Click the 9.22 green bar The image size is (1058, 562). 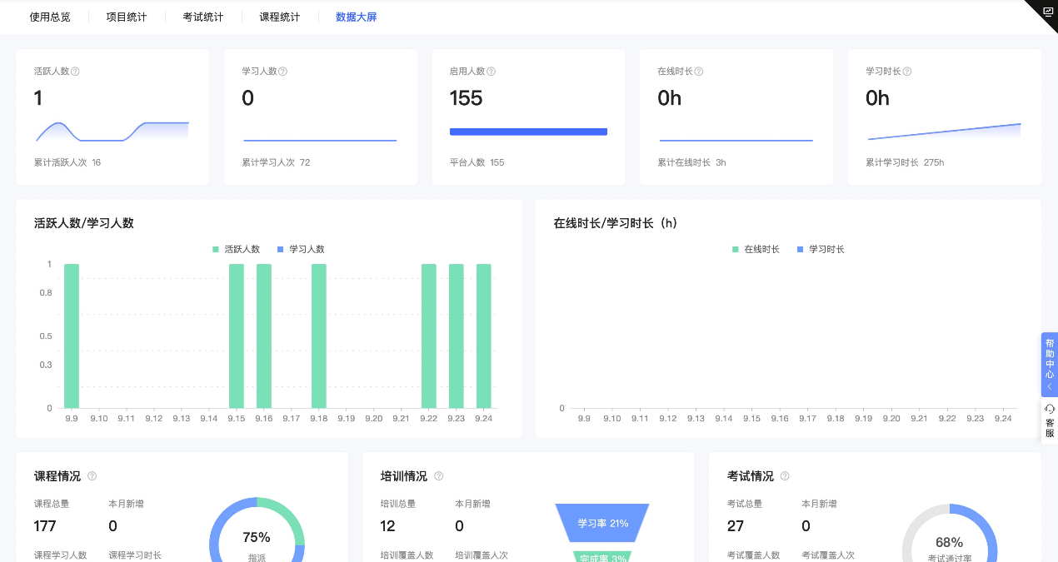tap(429, 336)
